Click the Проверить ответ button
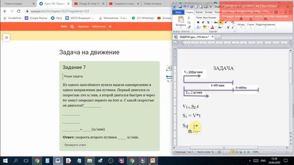 point(75,145)
